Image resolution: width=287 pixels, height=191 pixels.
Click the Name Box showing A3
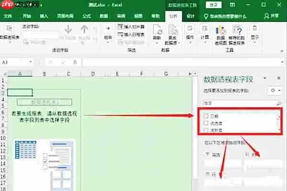point(14,62)
